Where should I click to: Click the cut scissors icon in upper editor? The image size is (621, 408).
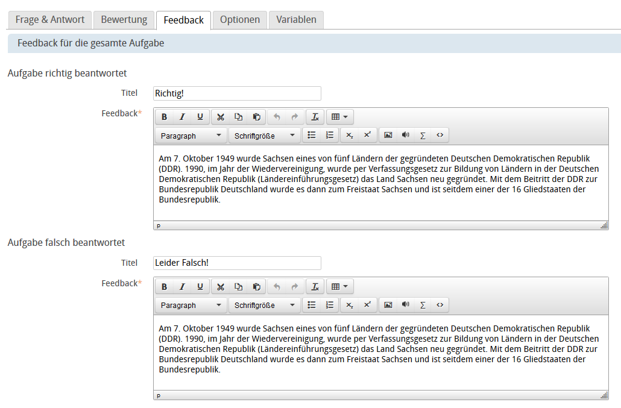point(221,117)
